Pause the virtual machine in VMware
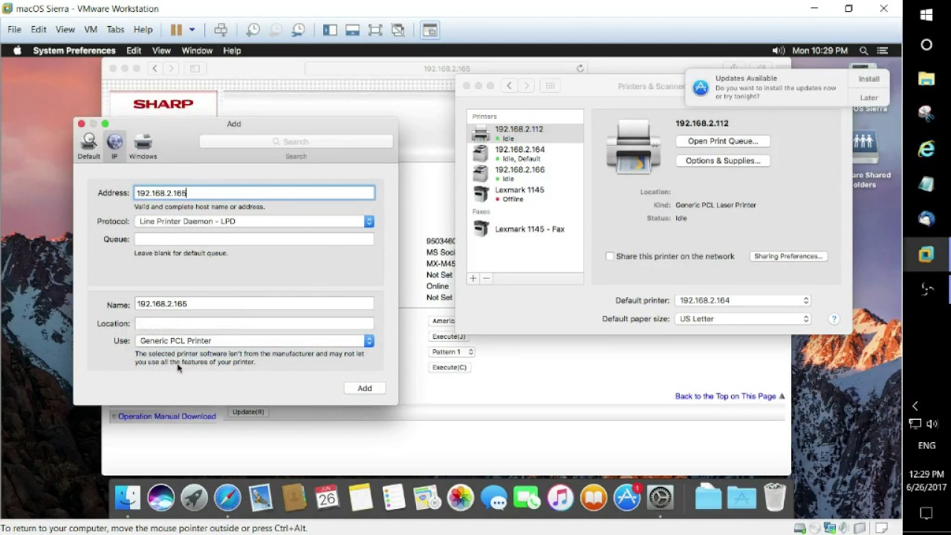The height and width of the screenshot is (535, 951). coord(176,30)
